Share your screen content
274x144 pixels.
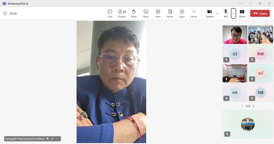coord(242,14)
